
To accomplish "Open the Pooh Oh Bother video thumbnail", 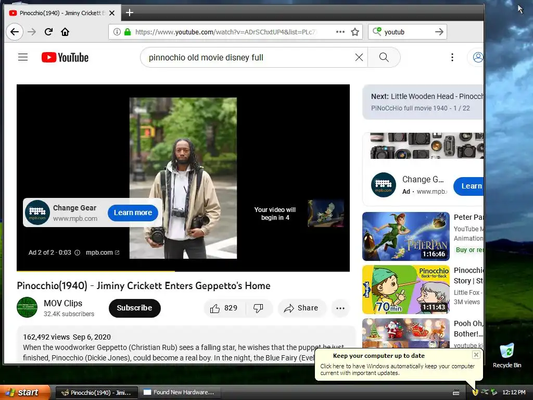I will pyautogui.click(x=406, y=333).
